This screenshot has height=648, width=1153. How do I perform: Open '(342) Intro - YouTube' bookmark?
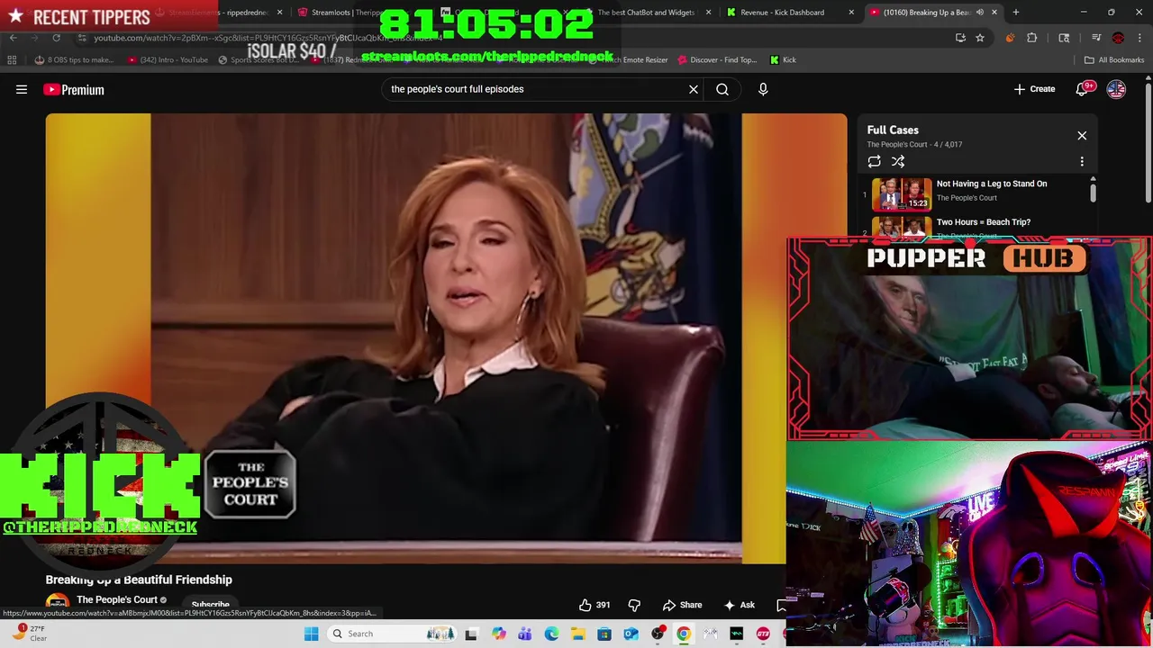pyautogui.click(x=168, y=60)
